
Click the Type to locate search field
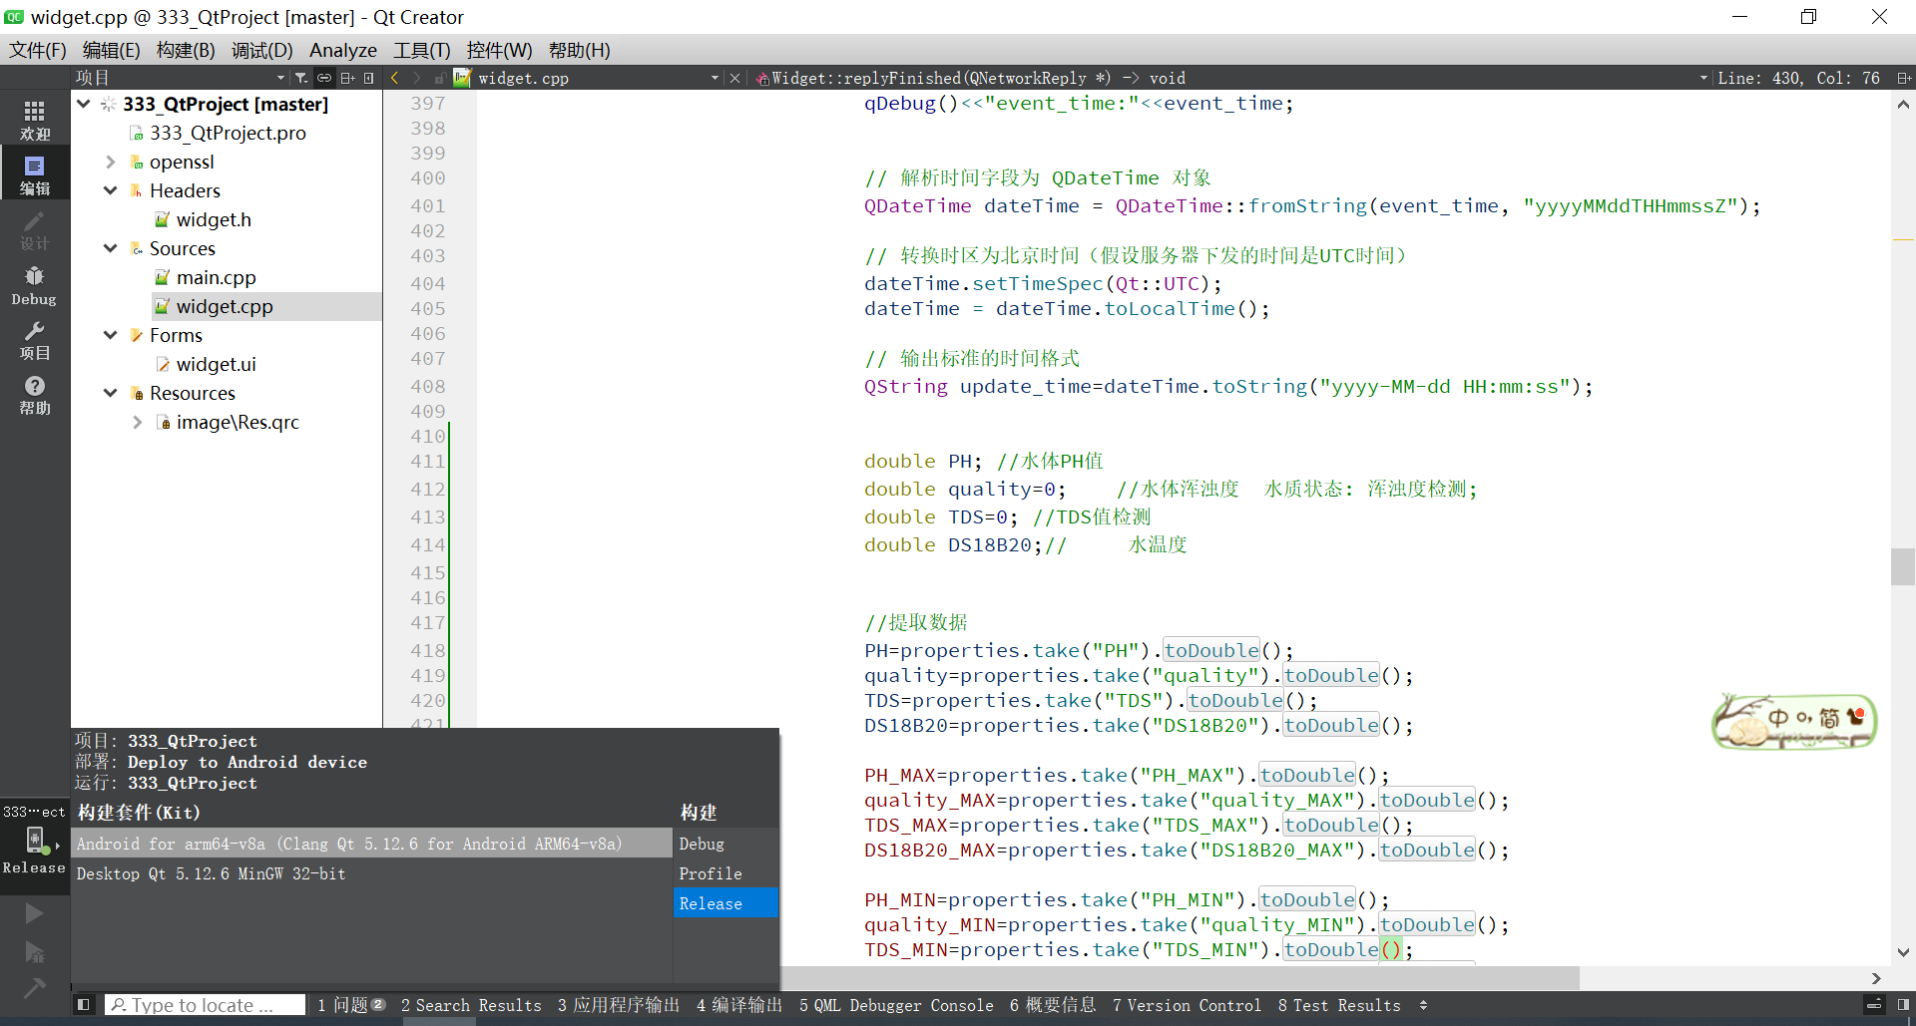205,1005
